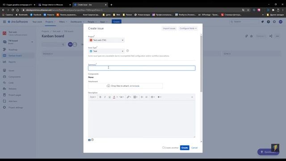The height and width of the screenshot is (161, 286).
Task: Collapse the description editor toolbar
Action: [x=192, y=97]
